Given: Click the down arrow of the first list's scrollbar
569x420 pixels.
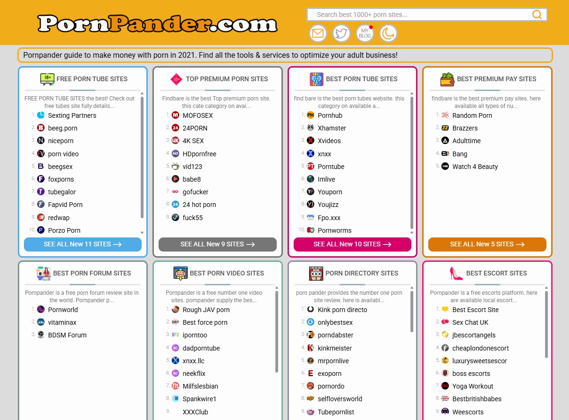Looking at the screenshot, I should (142, 233).
